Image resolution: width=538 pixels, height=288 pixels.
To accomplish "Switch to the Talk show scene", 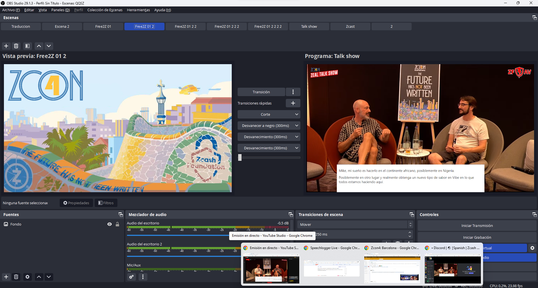I will click(309, 27).
